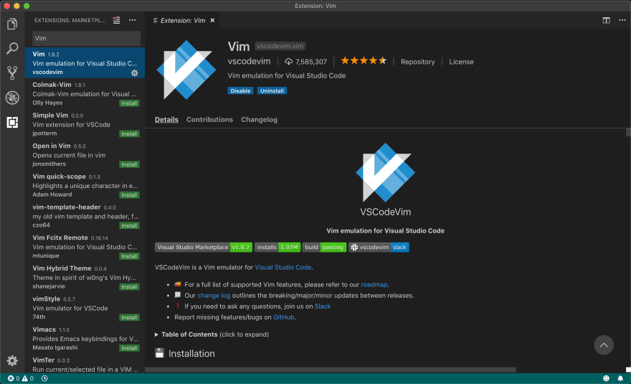Select the VimTer extension entry
The height and width of the screenshot is (384, 631).
[85, 364]
